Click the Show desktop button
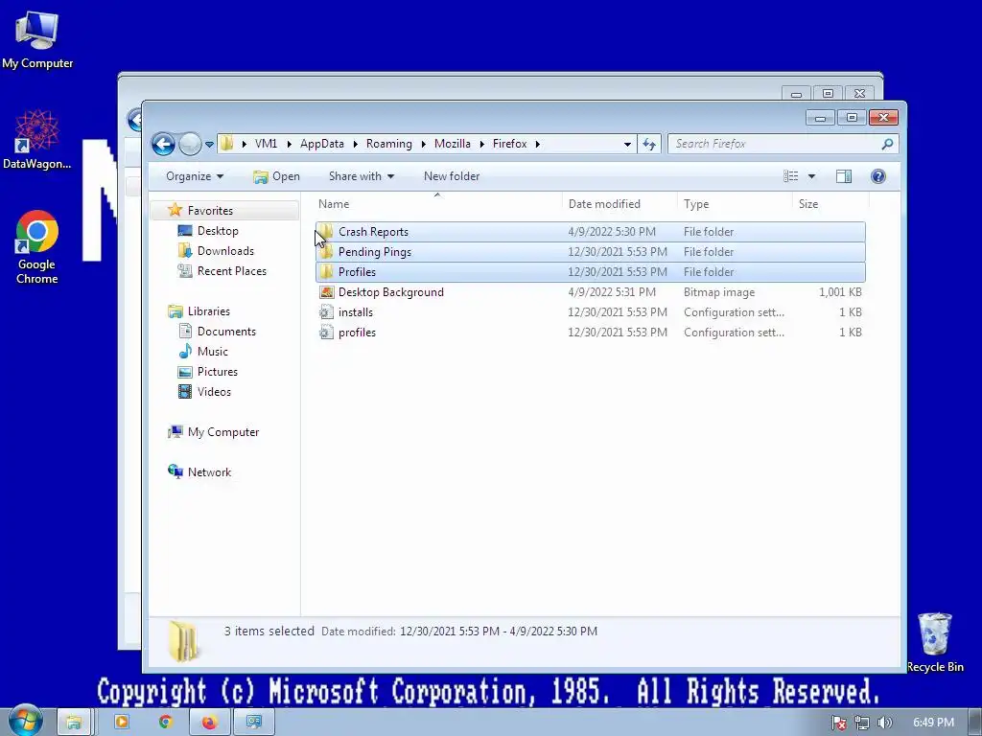 (x=976, y=723)
